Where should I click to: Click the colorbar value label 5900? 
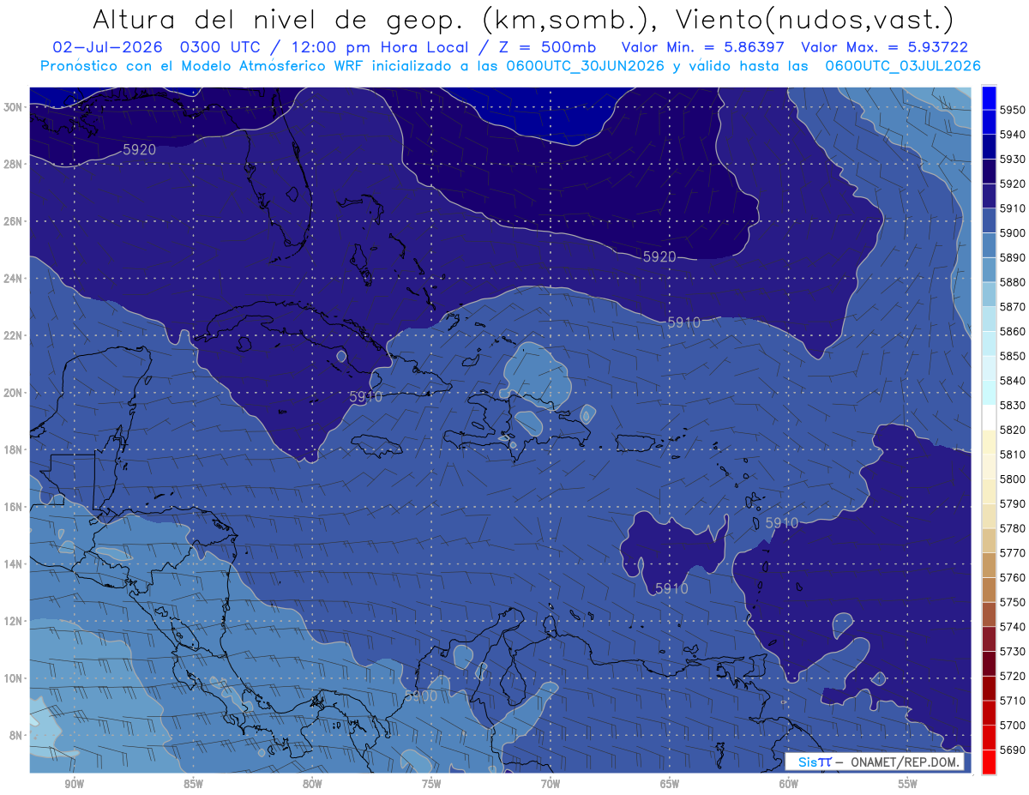(x=1012, y=232)
